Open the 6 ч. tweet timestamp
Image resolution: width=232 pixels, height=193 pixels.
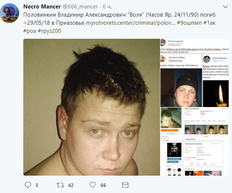click(x=107, y=7)
